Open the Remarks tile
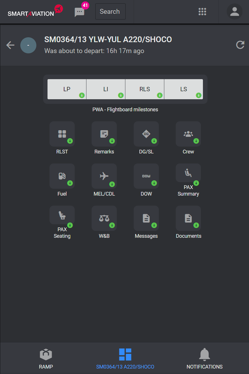This screenshot has height=374, width=249. pyautogui.click(x=104, y=134)
